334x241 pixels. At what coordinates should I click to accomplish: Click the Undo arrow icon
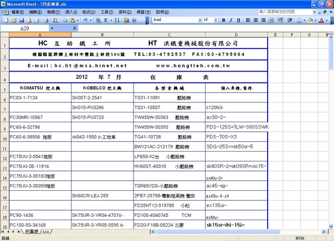point(86,20)
